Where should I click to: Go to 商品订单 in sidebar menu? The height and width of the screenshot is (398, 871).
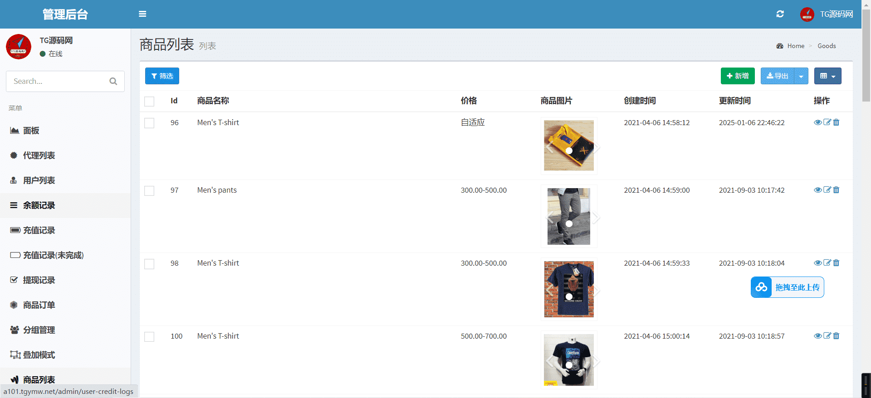[39, 305]
